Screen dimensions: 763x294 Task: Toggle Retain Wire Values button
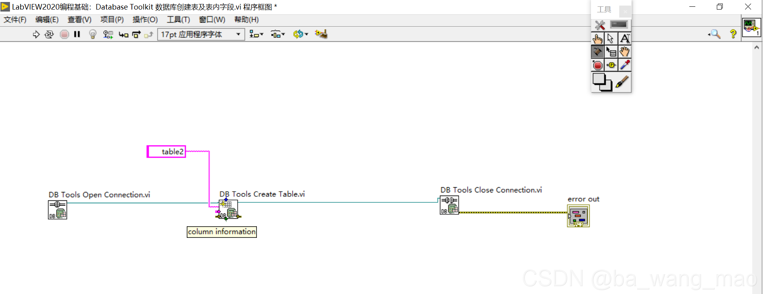point(108,34)
